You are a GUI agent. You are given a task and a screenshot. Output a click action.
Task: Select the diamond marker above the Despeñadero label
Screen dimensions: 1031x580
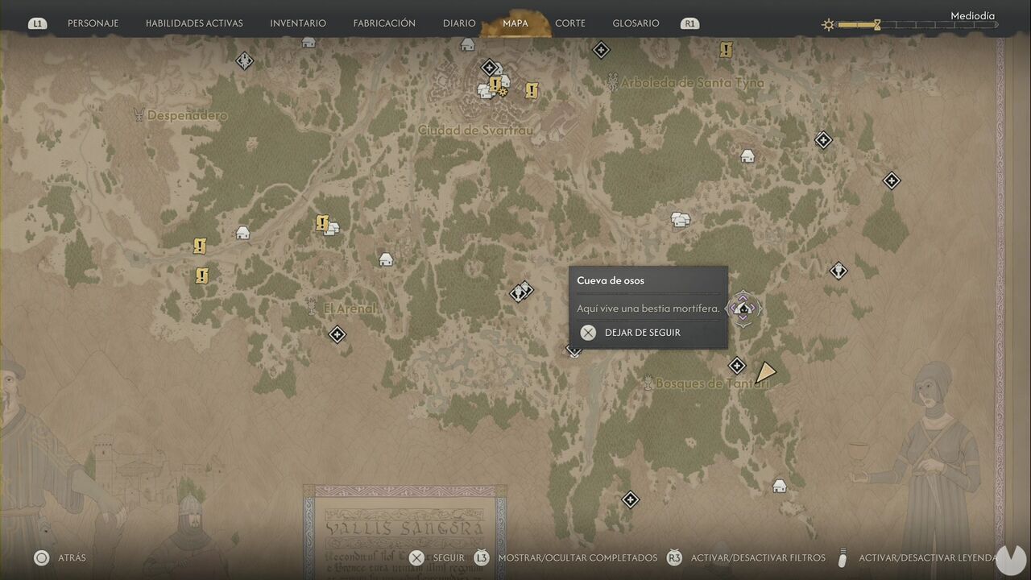[244, 60]
